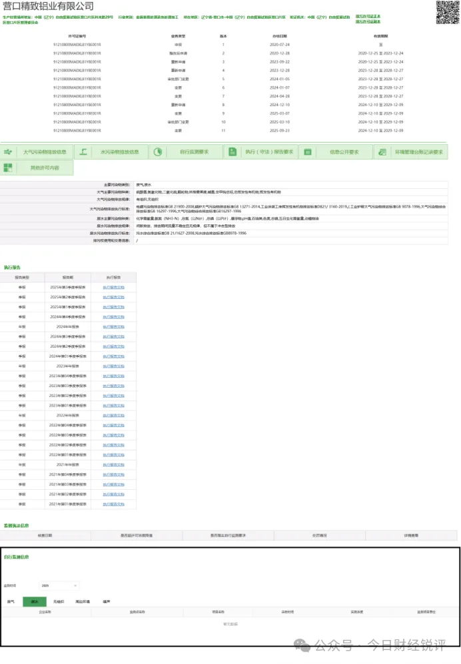Click the handling date 2025-03-07
Screen dimensions: 461x664
pos(280,113)
